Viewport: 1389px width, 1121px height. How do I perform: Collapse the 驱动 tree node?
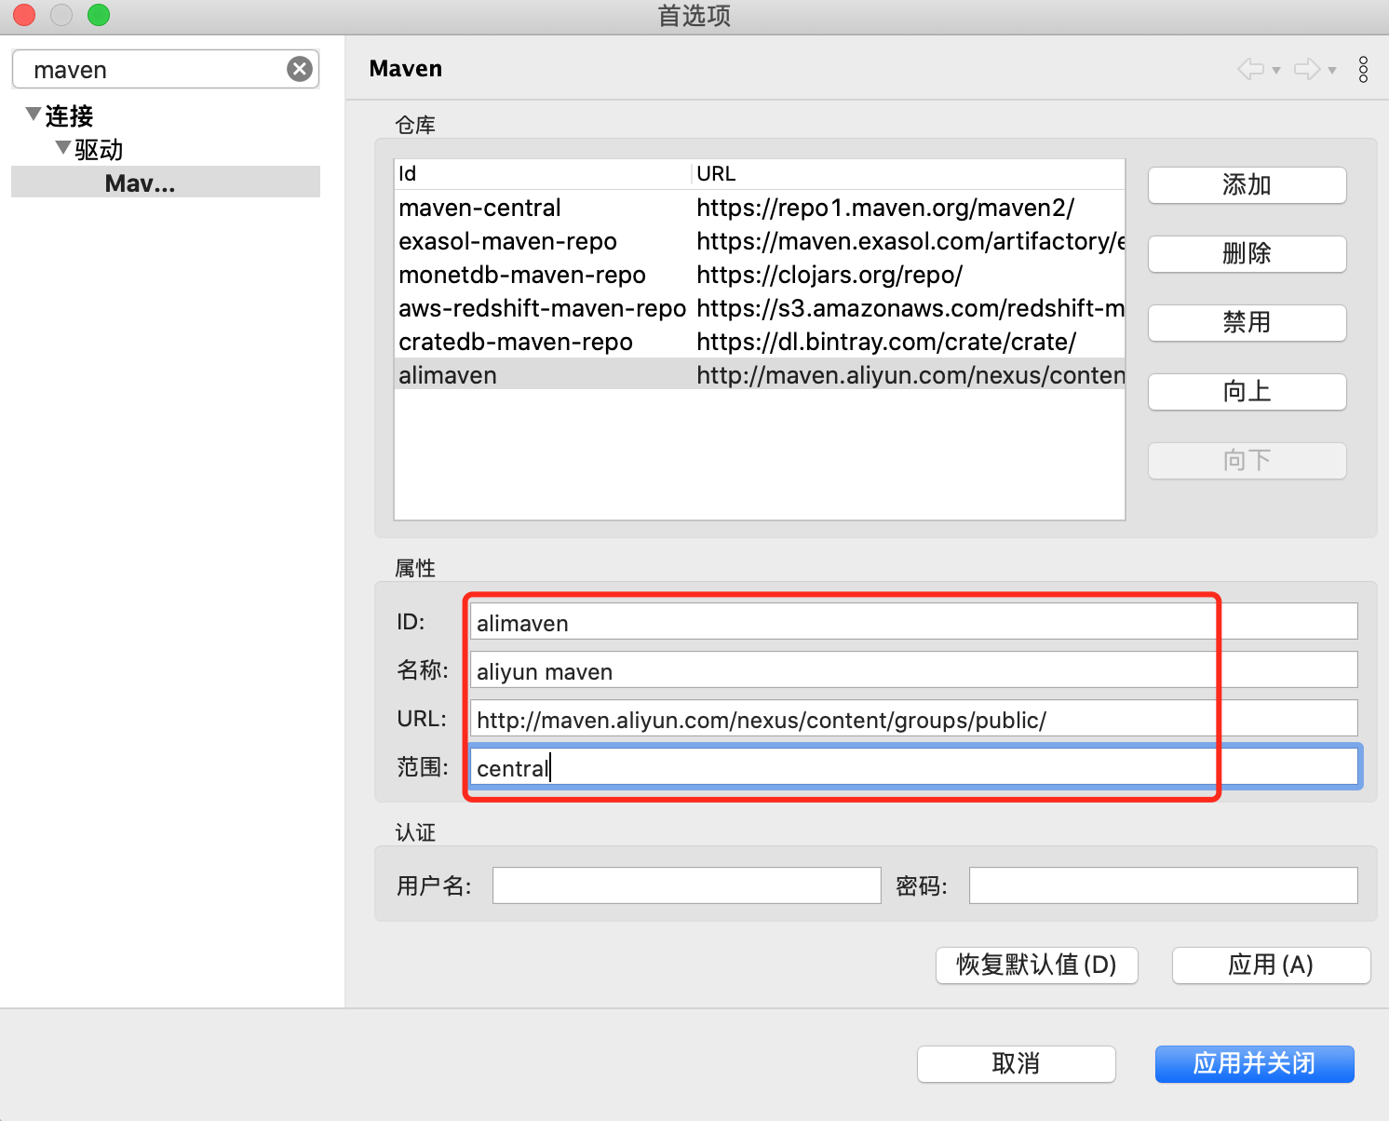tap(63, 147)
